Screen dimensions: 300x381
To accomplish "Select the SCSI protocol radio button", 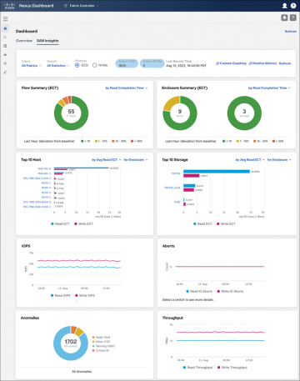I will tap(77, 65).
